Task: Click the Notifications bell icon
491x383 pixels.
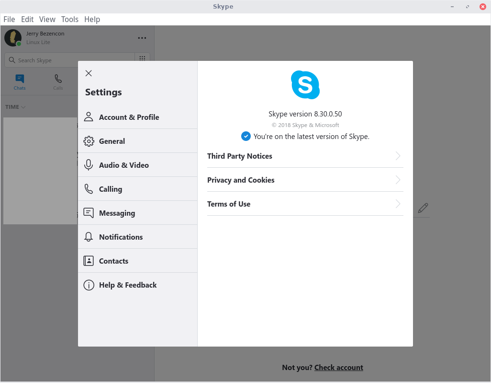Action: pyautogui.click(x=89, y=237)
